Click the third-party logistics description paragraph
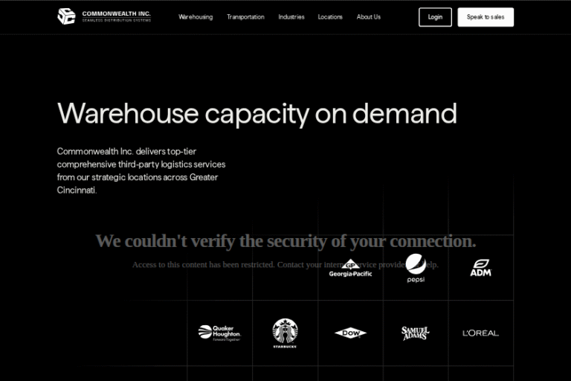571x381 pixels. 141,170
